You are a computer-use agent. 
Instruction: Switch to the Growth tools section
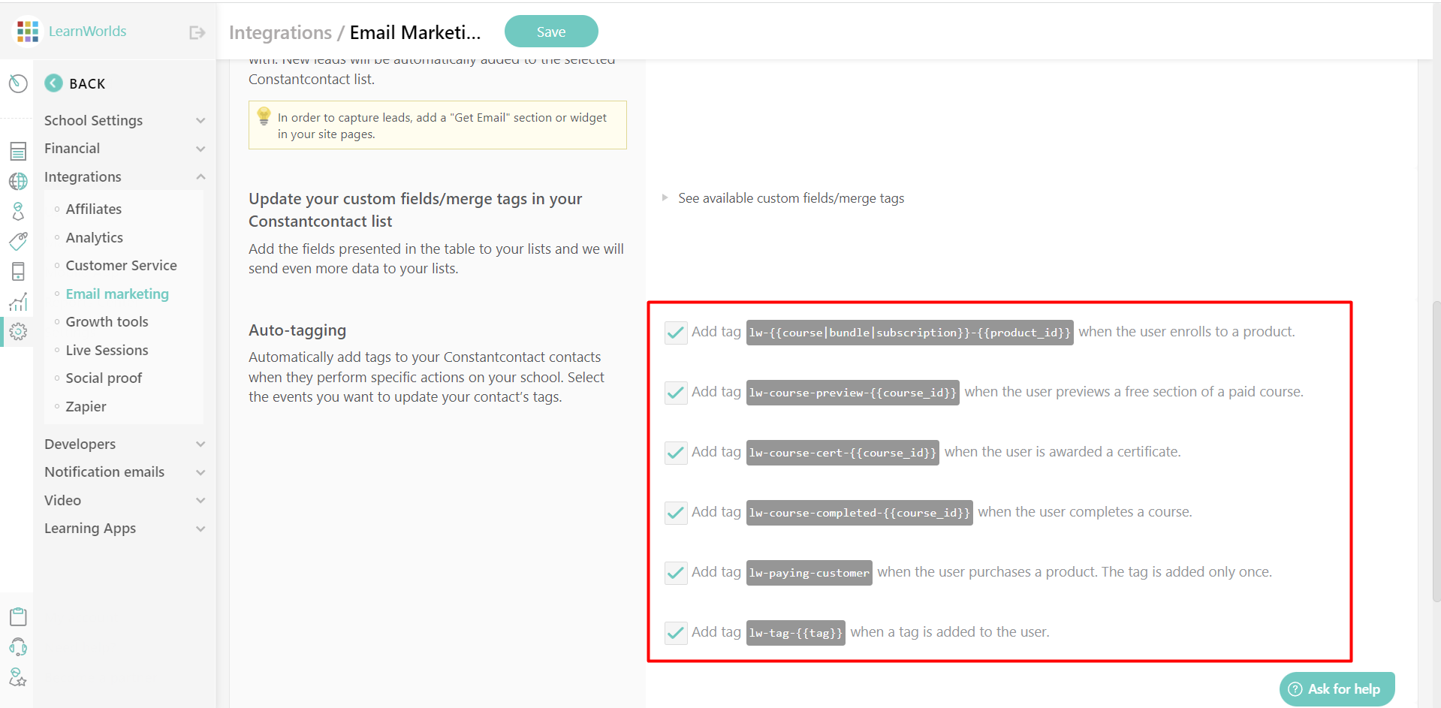pos(107,321)
